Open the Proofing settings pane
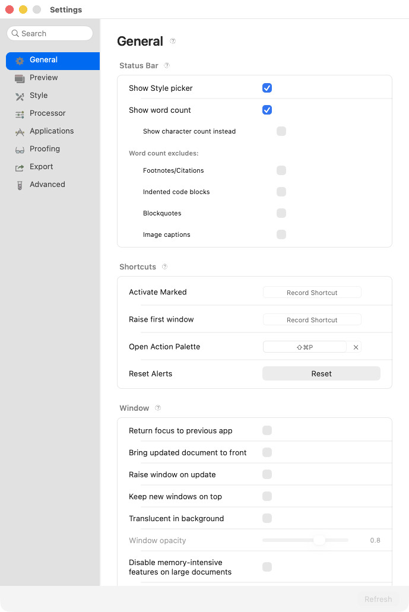 53,149
